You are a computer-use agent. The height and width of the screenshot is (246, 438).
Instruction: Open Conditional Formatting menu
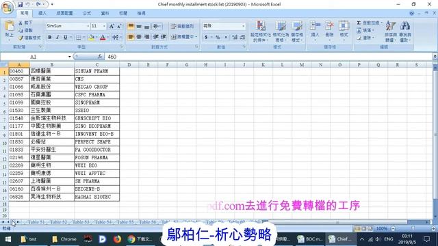tap(260, 31)
